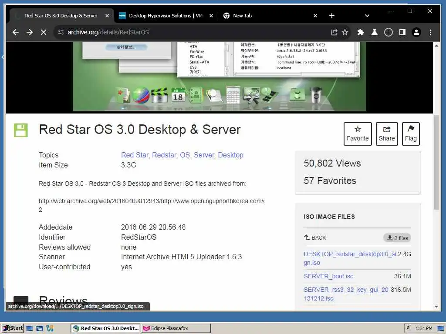Click the Red Star OS screenshot preview
This screenshot has width=446, height=334.
220,77
